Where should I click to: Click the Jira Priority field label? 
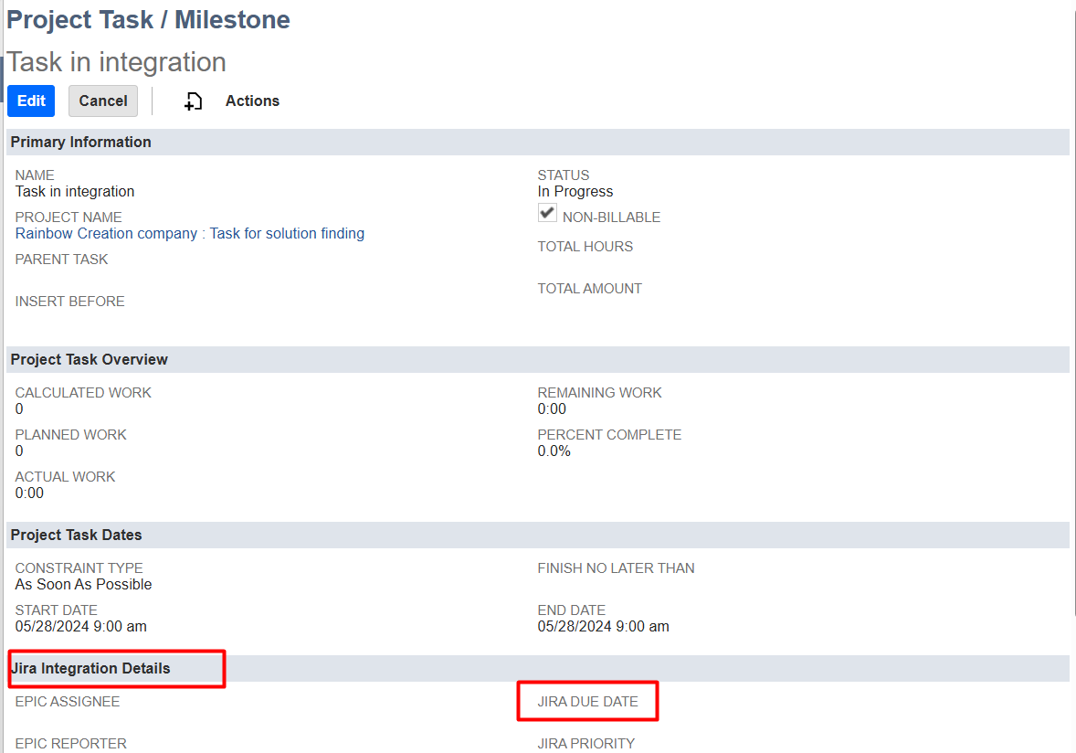point(585,744)
